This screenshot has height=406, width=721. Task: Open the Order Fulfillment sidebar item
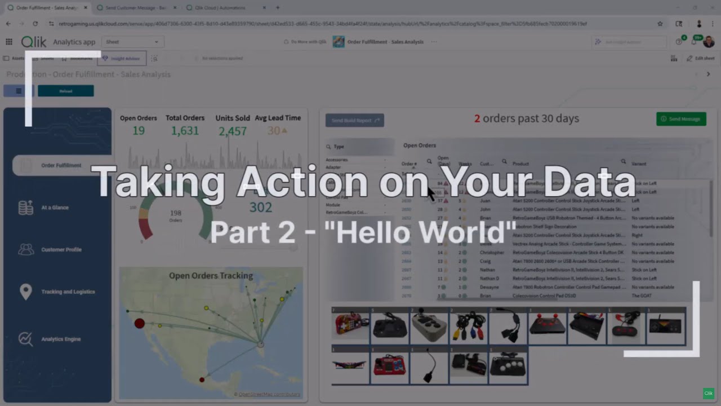click(x=61, y=166)
